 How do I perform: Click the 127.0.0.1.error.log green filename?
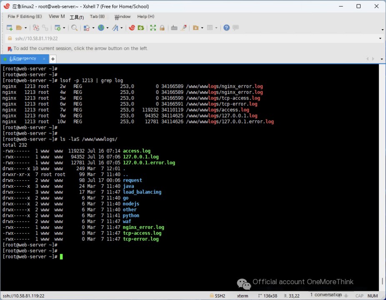coord(149,162)
